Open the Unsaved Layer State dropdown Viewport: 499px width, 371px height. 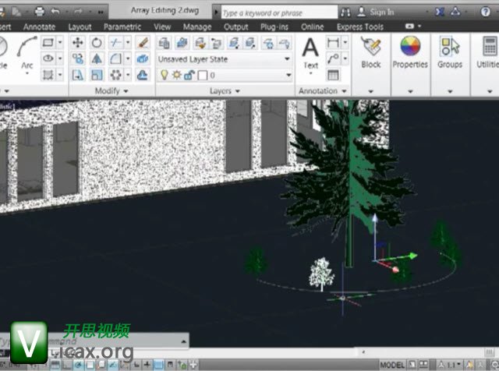(225, 58)
